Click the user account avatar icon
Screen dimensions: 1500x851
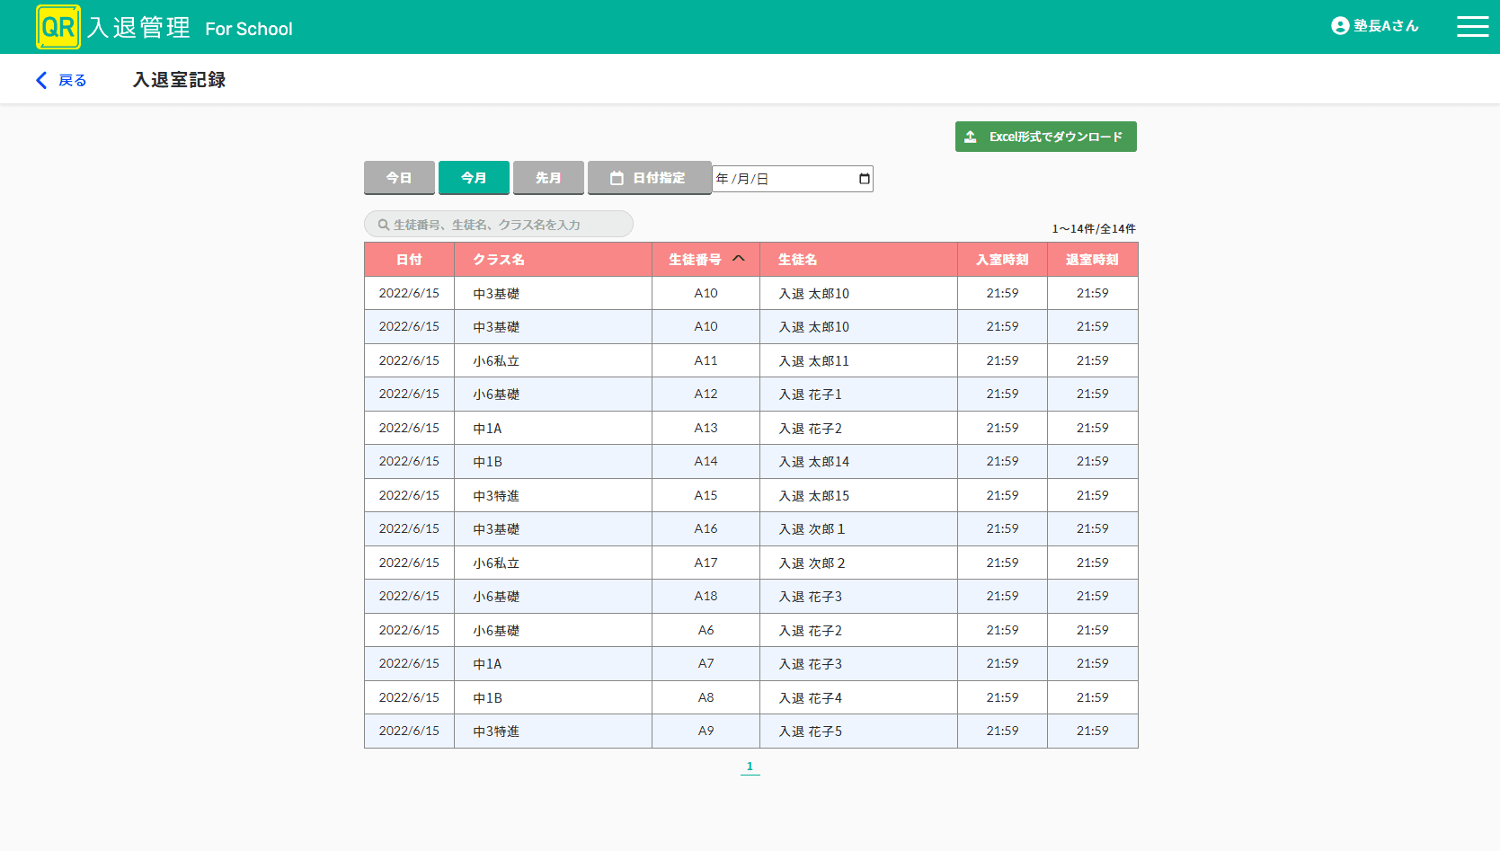point(1339,26)
